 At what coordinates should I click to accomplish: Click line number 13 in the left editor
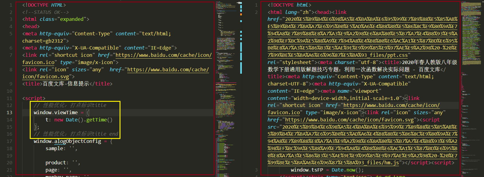pyautogui.click(x=9, y=112)
